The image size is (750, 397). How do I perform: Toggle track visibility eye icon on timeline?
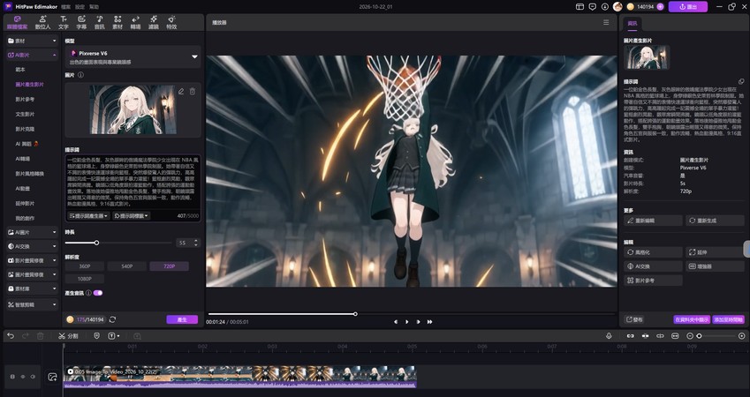22,377
